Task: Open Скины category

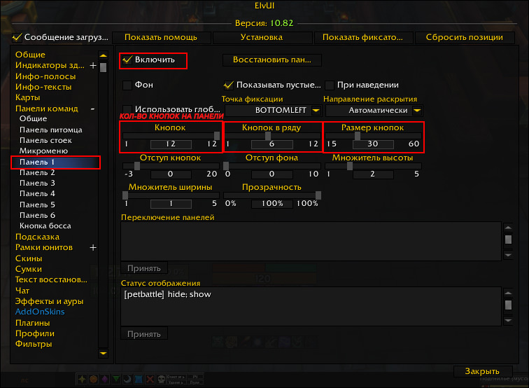Action: tap(29, 258)
